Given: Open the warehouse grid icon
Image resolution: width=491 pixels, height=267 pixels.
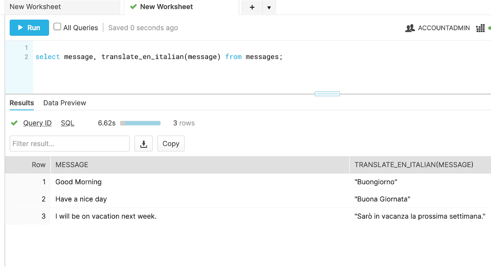Looking at the screenshot, I should [480, 28].
